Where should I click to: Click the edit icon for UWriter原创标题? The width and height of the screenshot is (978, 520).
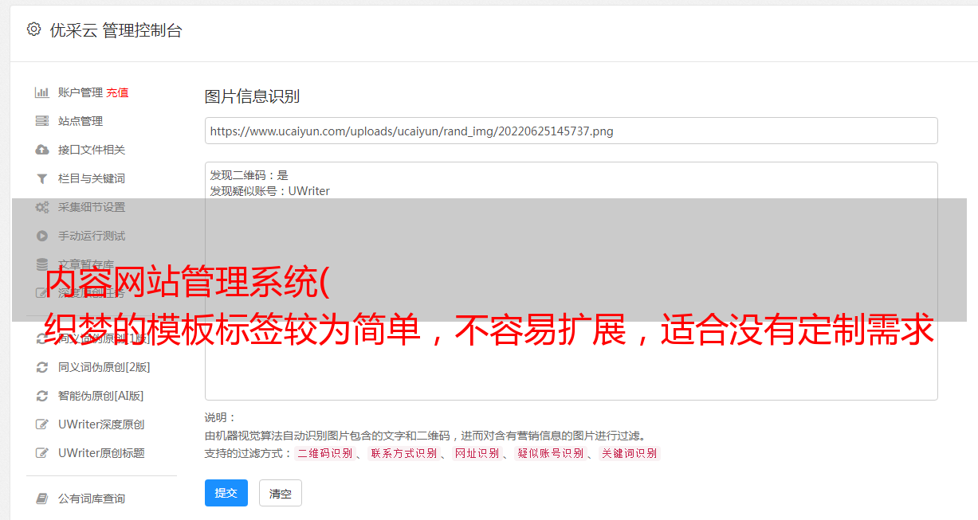[x=42, y=453]
